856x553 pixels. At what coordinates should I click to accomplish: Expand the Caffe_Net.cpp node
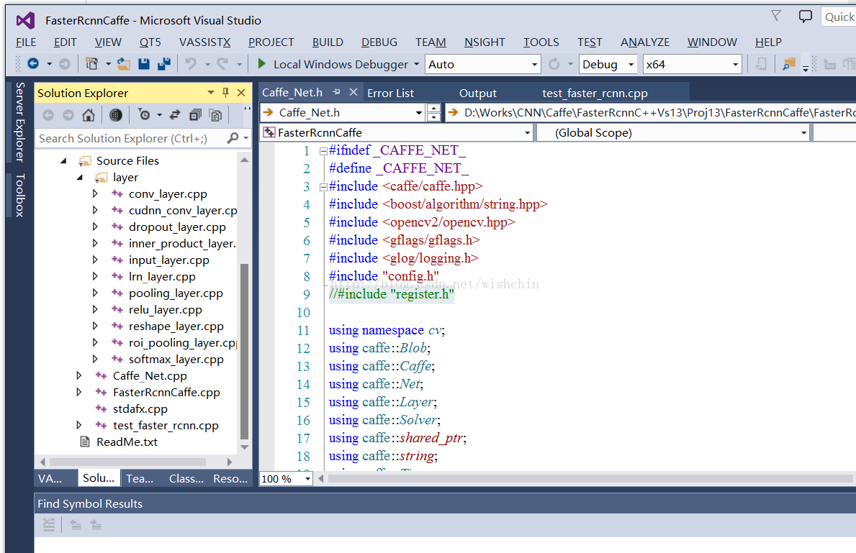79,375
